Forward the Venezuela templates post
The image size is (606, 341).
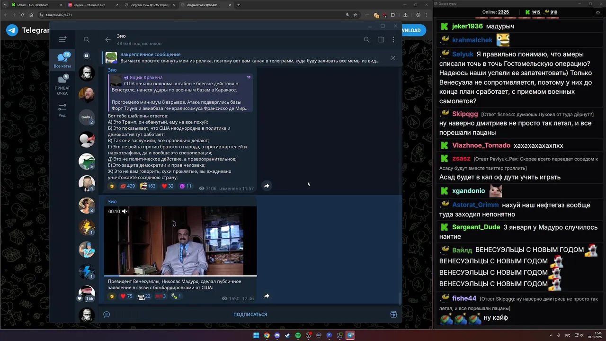267,186
